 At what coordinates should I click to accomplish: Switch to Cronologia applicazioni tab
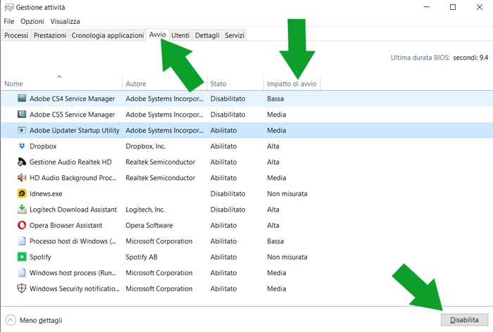click(x=108, y=35)
